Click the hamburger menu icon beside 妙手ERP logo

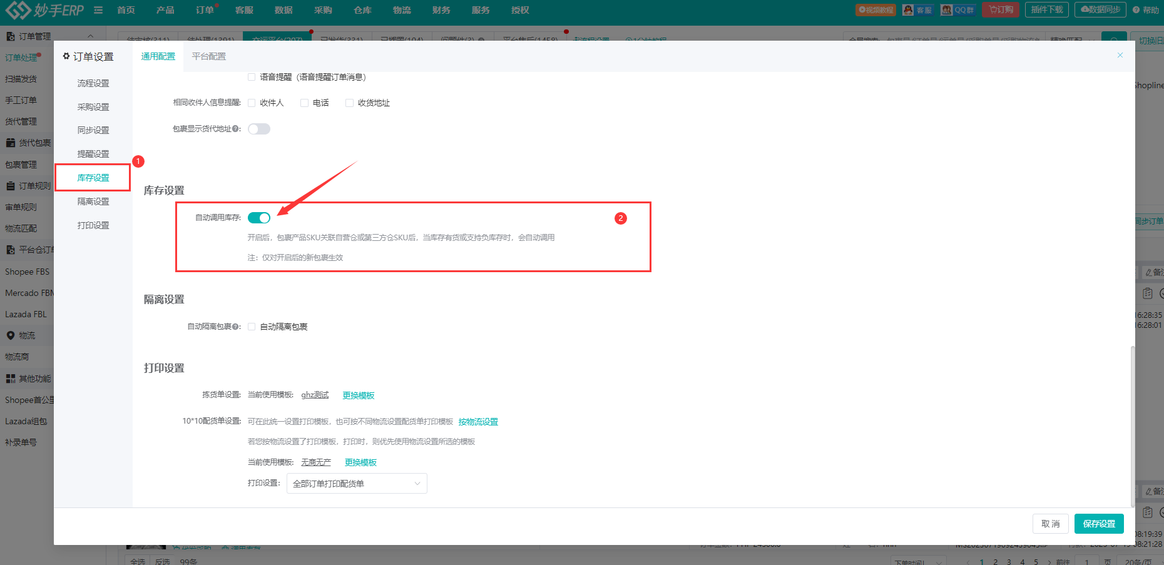pyautogui.click(x=98, y=10)
